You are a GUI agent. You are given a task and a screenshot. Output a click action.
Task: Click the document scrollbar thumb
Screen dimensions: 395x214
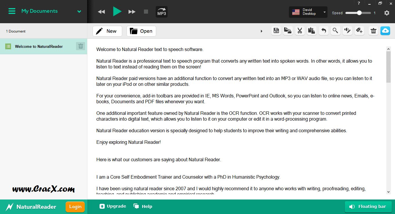[389, 67]
